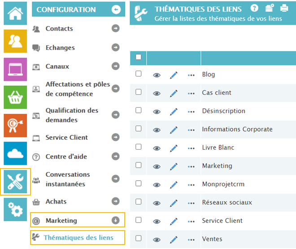Open more options for Marketing row
The height and width of the screenshot is (249, 296).
click(x=192, y=166)
